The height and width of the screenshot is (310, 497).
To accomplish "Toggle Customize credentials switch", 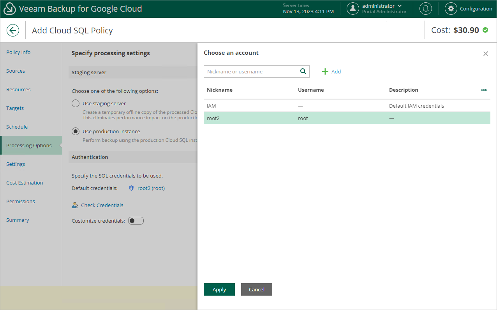I will click(136, 221).
